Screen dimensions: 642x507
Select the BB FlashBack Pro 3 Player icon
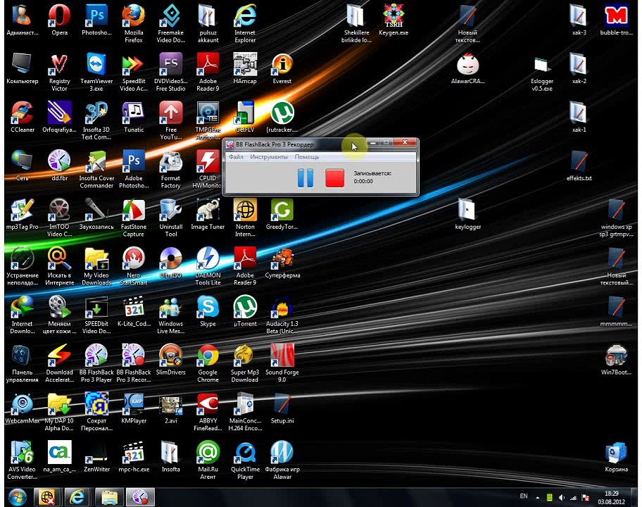[96, 363]
